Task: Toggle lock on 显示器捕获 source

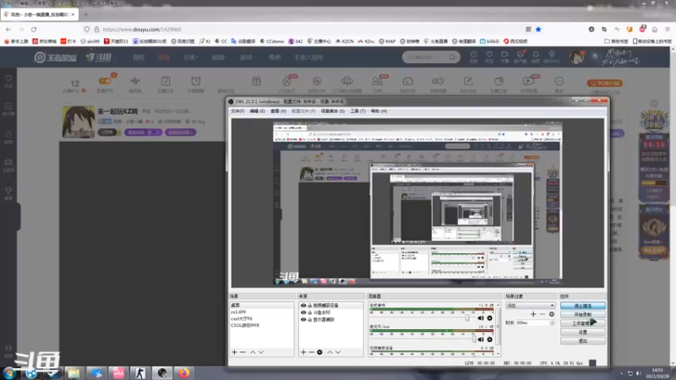Action: [309, 320]
